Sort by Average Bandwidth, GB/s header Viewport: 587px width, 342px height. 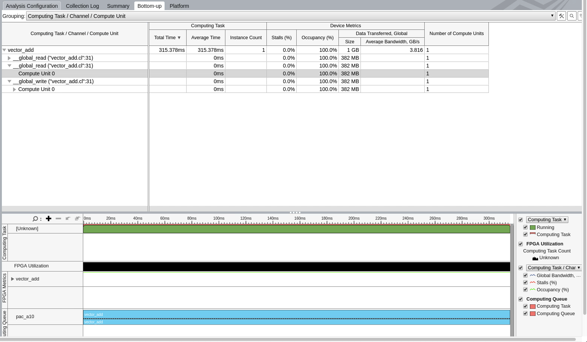(x=393, y=42)
